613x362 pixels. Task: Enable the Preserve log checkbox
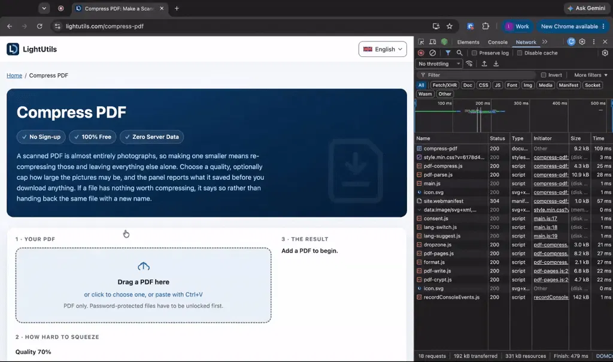(474, 53)
